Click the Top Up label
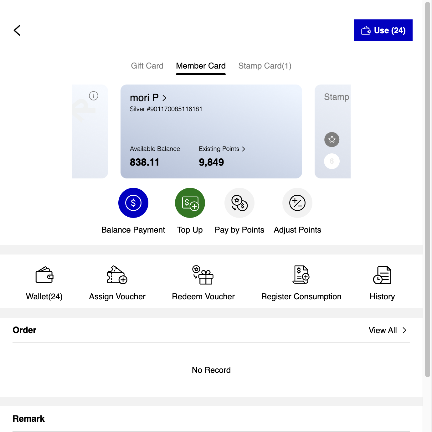This screenshot has height=432, width=432. (190, 230)
